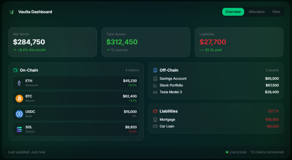The height and width of the screenshot is (160, 292).
Task: Click the red Liabilities card icon
Action: [155, 111]
